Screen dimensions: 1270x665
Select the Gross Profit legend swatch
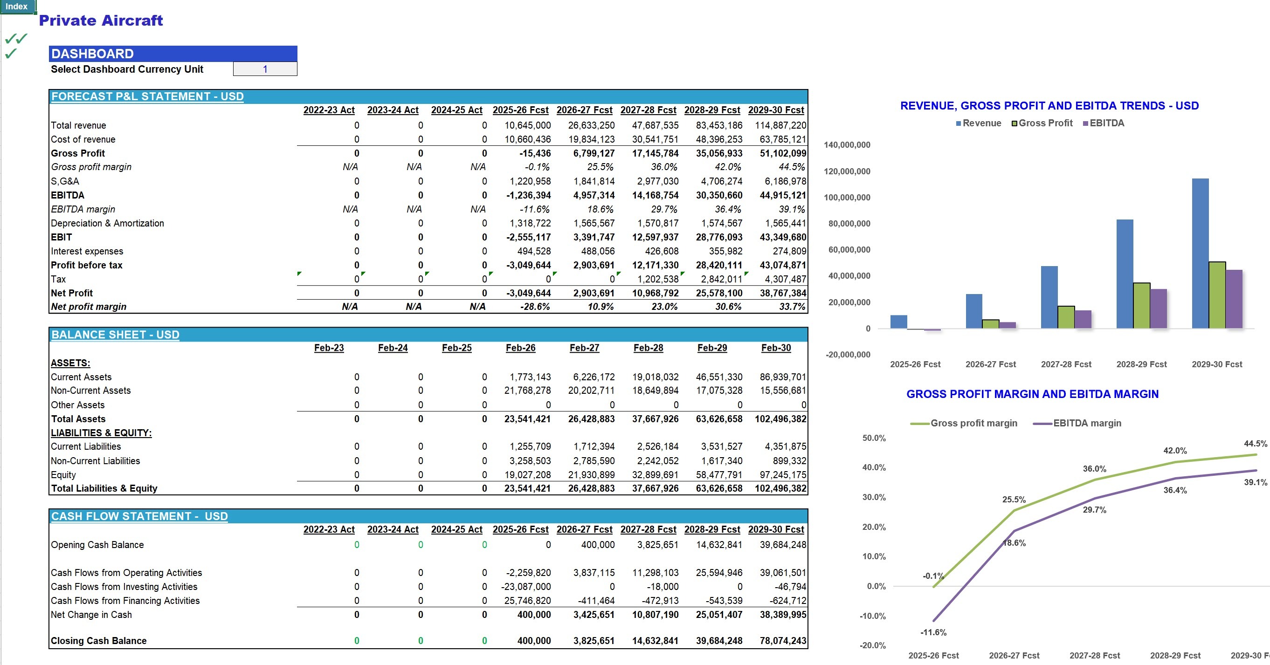1015,123
